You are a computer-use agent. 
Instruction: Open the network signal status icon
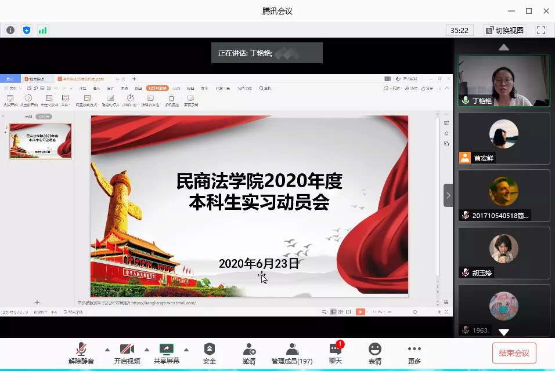tap(42, 30)
